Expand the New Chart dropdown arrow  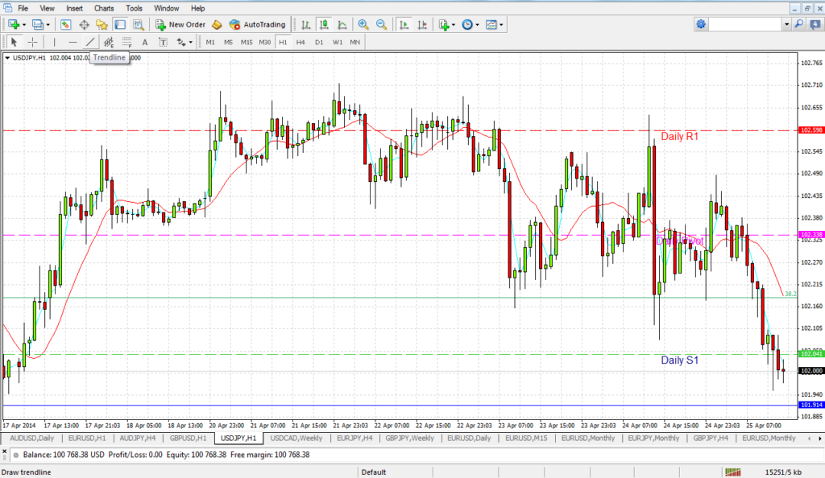click(24, 25)
